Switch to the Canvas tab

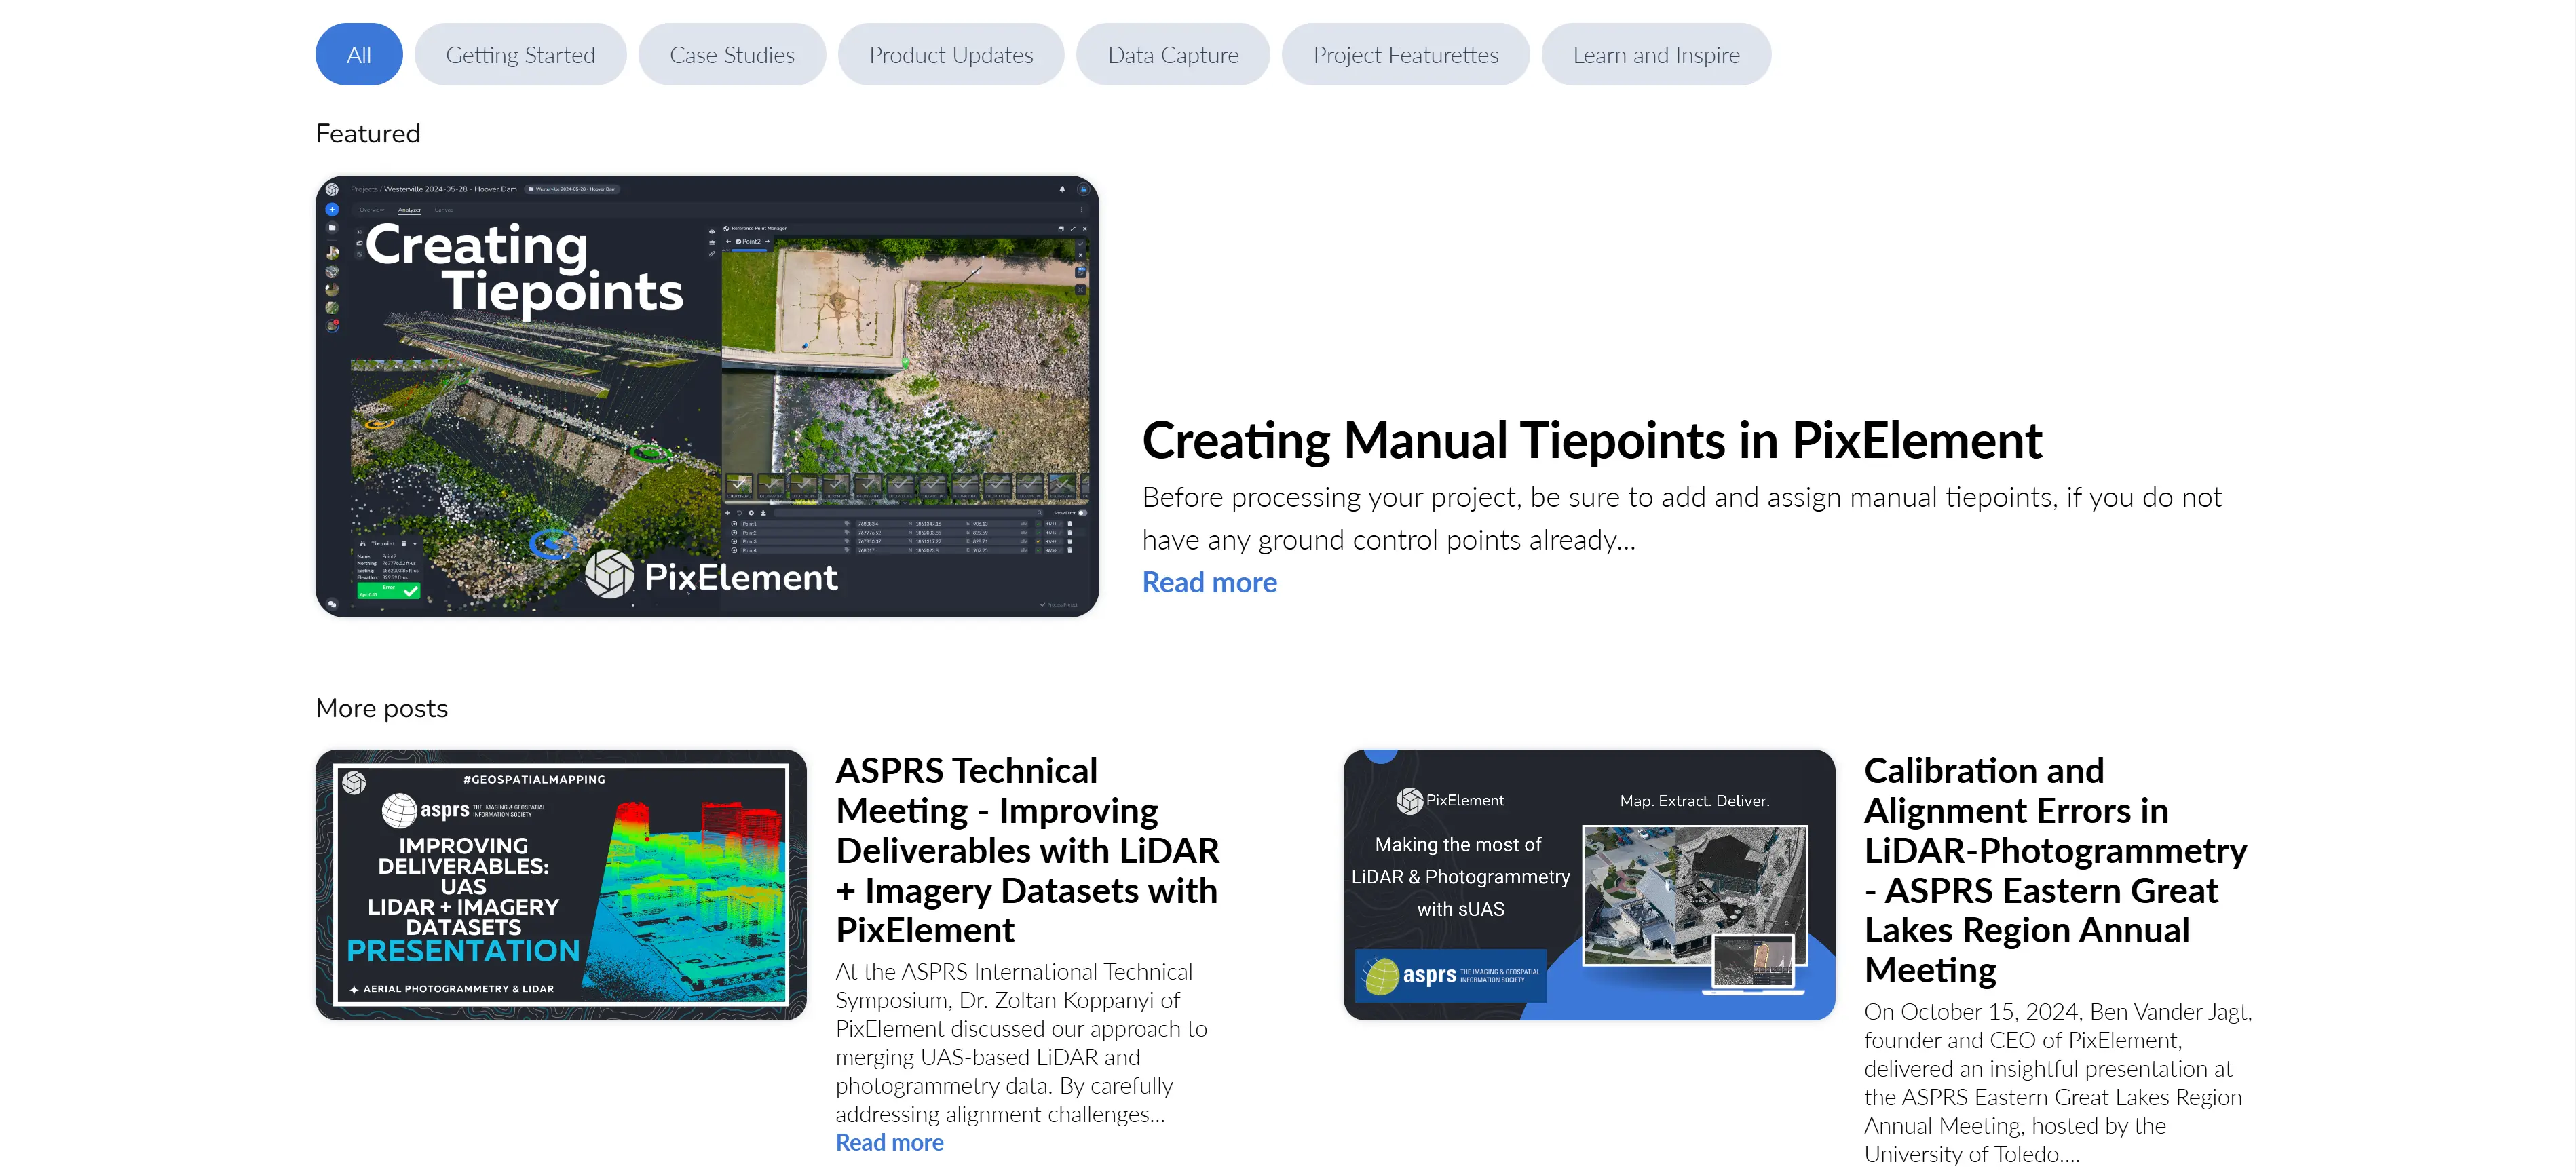click(x=444, y=210)
